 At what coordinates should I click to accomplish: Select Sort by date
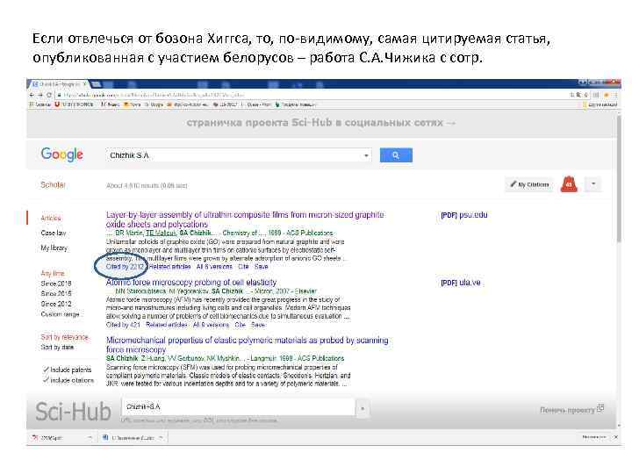click(57, 347)
